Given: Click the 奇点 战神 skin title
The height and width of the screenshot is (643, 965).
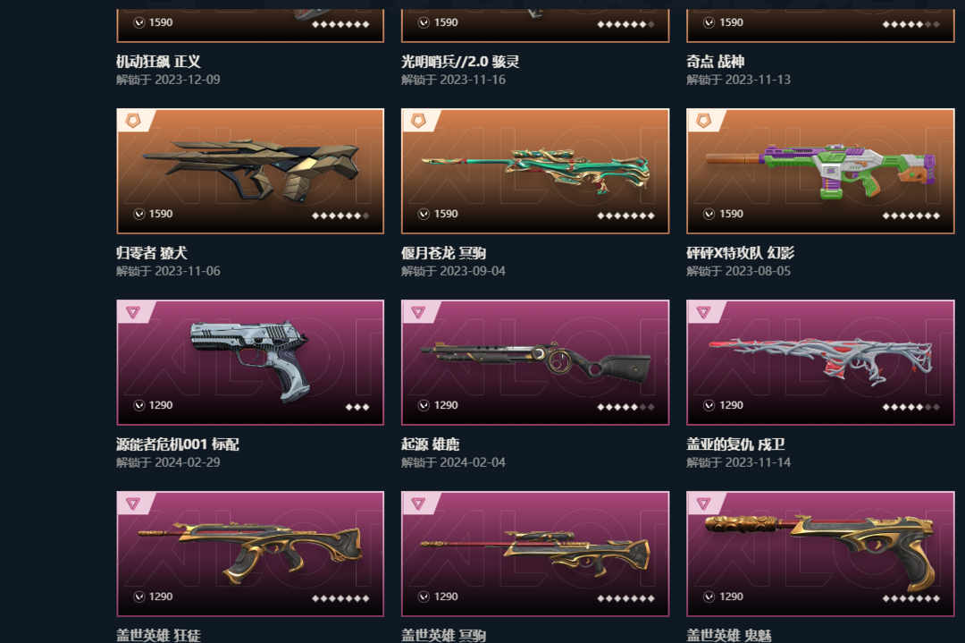Looking at the screenshot, I should [x=716, y=62].
